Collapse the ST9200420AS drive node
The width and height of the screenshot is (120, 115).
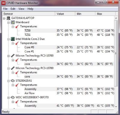pos(8,81)
